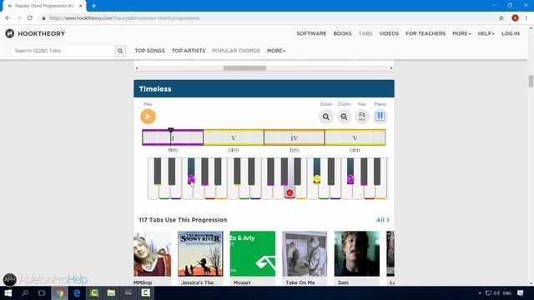Open the MMMBop song thumbnail
The height and width of the screenshot is (300, 534).
coord(152,253)
